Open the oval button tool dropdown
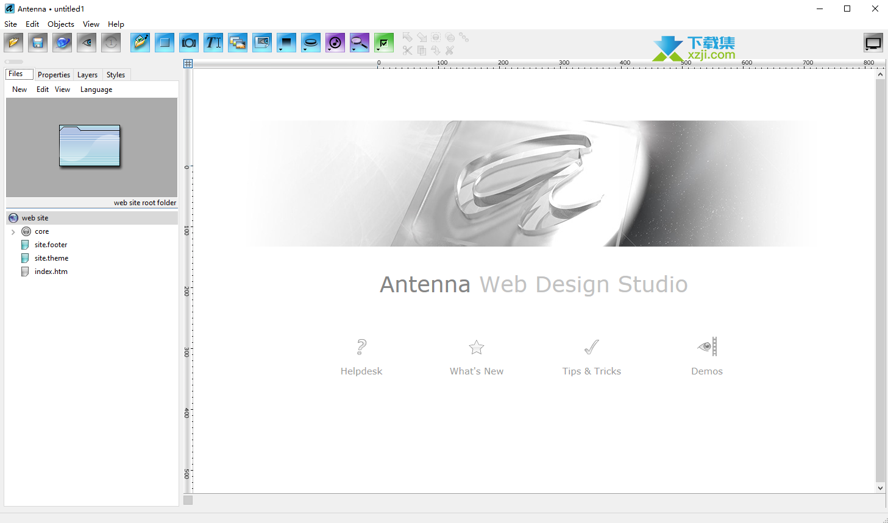Viewport: 888px width, 523px height. [x=311, y=43]
